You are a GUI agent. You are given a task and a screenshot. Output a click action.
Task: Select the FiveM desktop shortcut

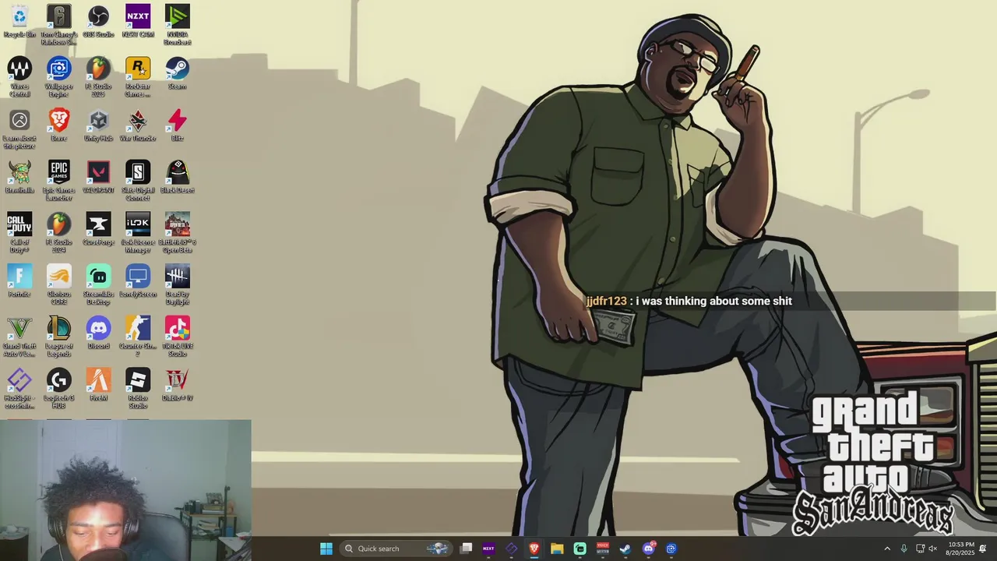click(x=98, y=385)
